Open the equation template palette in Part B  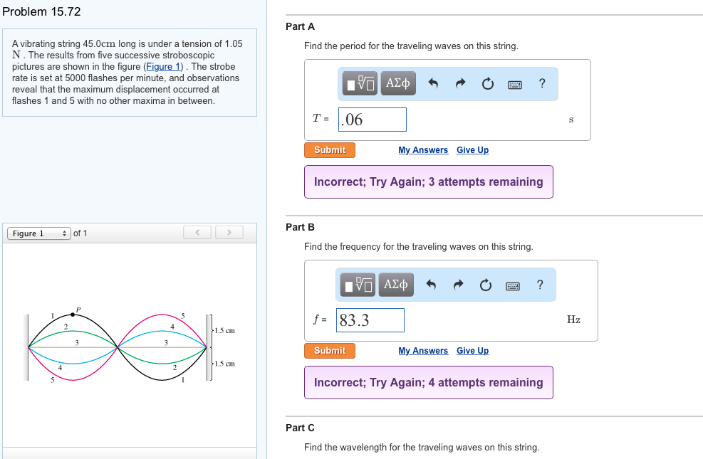356,285
